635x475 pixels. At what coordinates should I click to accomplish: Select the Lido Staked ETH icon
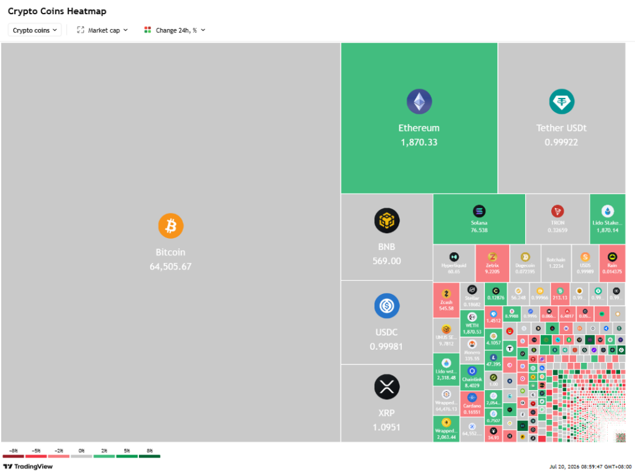[x=608, y=211]
